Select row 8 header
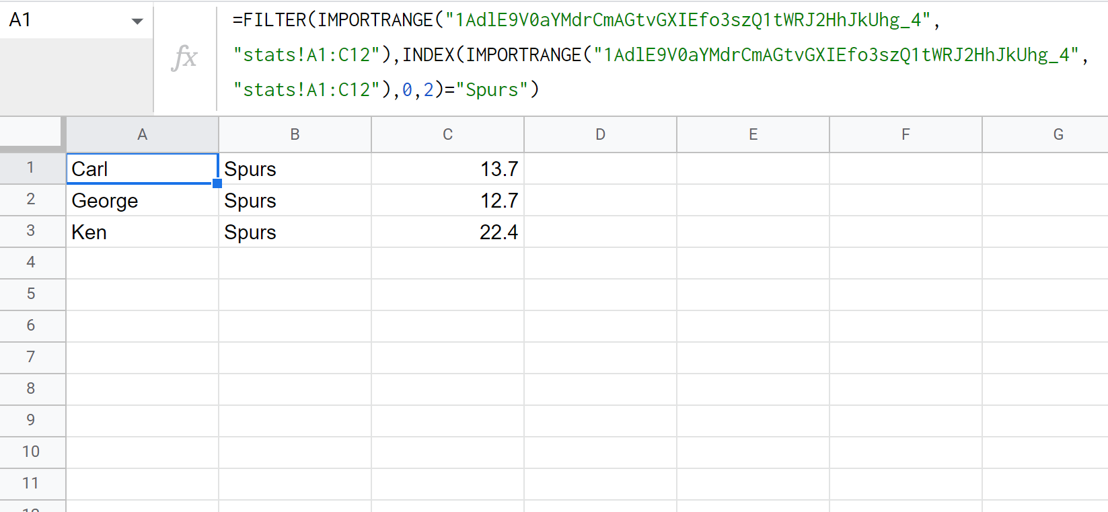1108x512 pixels. tap(31, 389)
